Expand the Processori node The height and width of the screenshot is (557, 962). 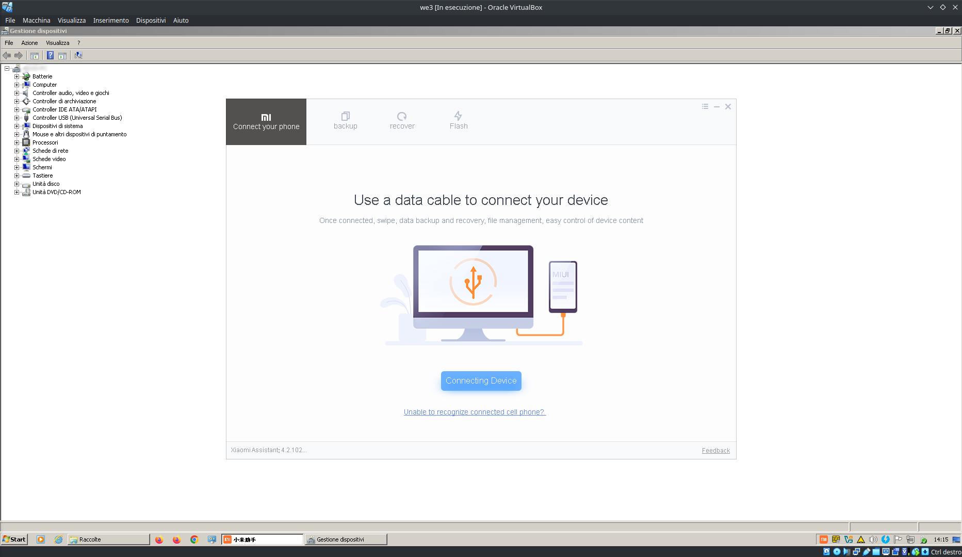17,142
